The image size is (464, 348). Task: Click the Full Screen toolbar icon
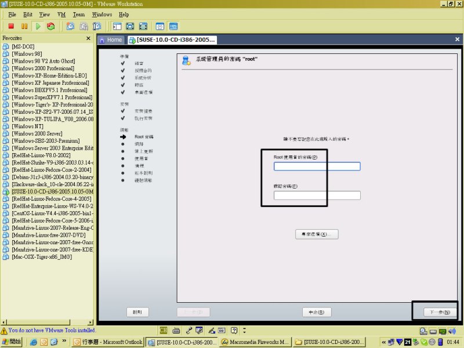(143, 26)
